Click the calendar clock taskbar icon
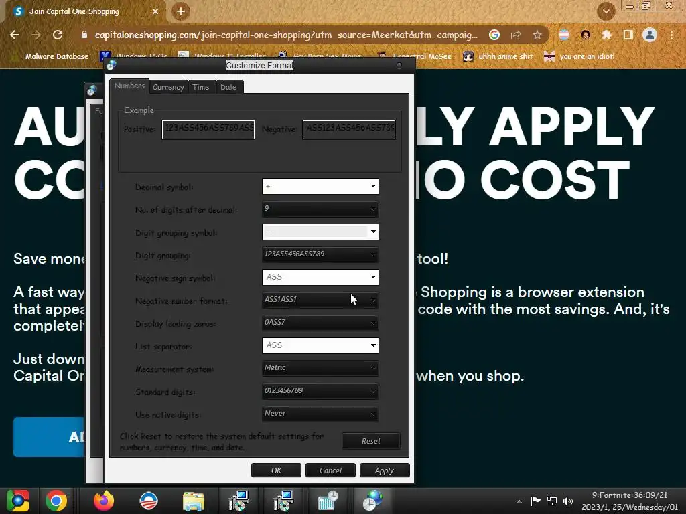Screen dimensions: 686x514 (x=328, y=501)
